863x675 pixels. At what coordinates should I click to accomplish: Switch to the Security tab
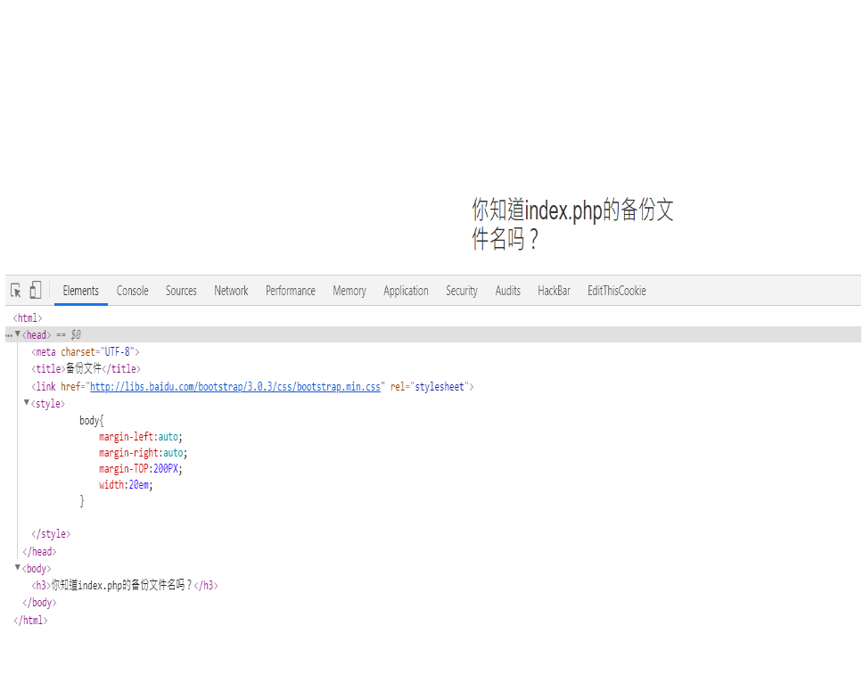(462, 291)
